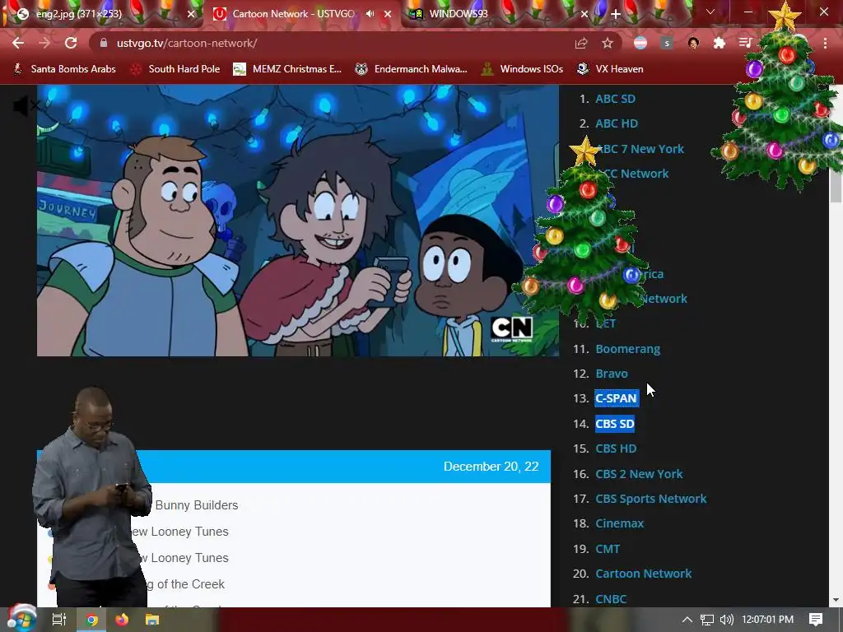The width and height of the screenshot is (843, 632).
Task: Launch Firefox from taskbar
Action: (x=122, y=620)
